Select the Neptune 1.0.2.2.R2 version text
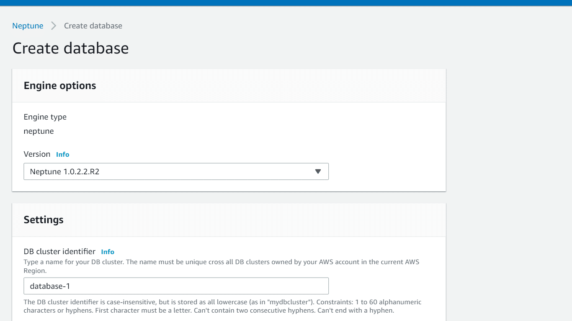Screen dimensions: 572x321 coord(63,171)
